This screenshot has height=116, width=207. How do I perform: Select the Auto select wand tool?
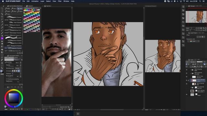2,22
